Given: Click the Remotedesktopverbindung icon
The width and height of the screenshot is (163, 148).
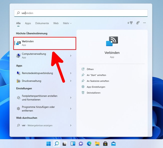Looking at the screenshot, I should 19,73.
